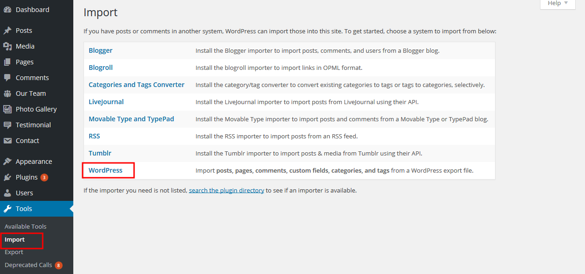585x274 pixels.
Task: Click the Posts pushpin icon
Action: 7,31
